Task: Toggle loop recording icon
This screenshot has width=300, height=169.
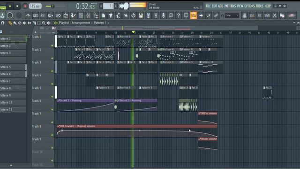Action: pos(58,15)
